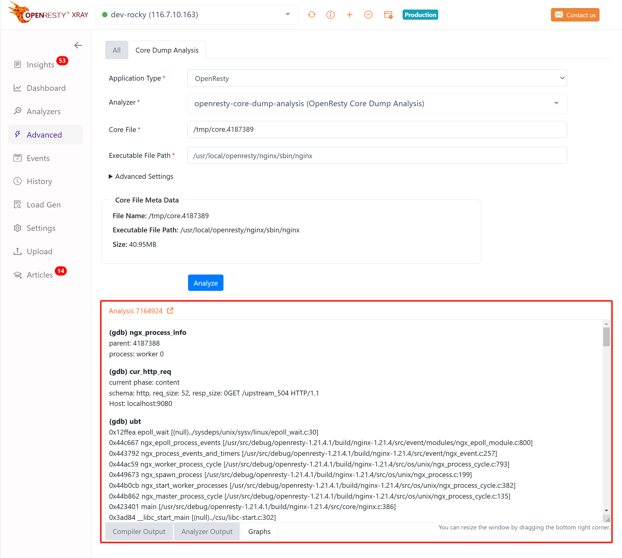The width and height of the screenshot is (622, 558).
Task: Expand the Advanced Settings section
Action: pyautogui.click(x=141, y=176)
